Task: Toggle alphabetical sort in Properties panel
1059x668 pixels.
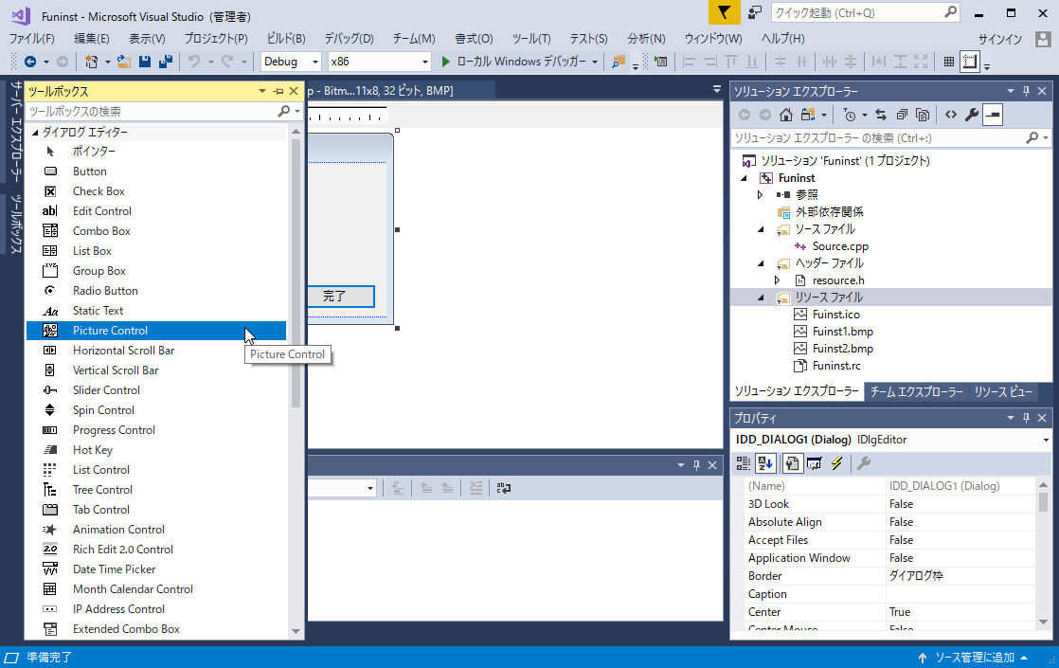Action: (x=766, y=463)
